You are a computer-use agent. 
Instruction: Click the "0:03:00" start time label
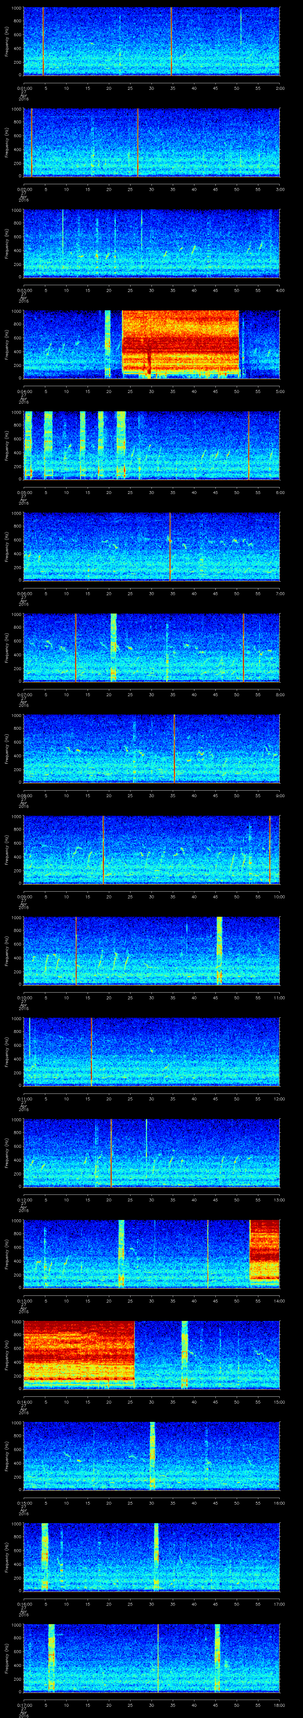(x=24, y=290)
